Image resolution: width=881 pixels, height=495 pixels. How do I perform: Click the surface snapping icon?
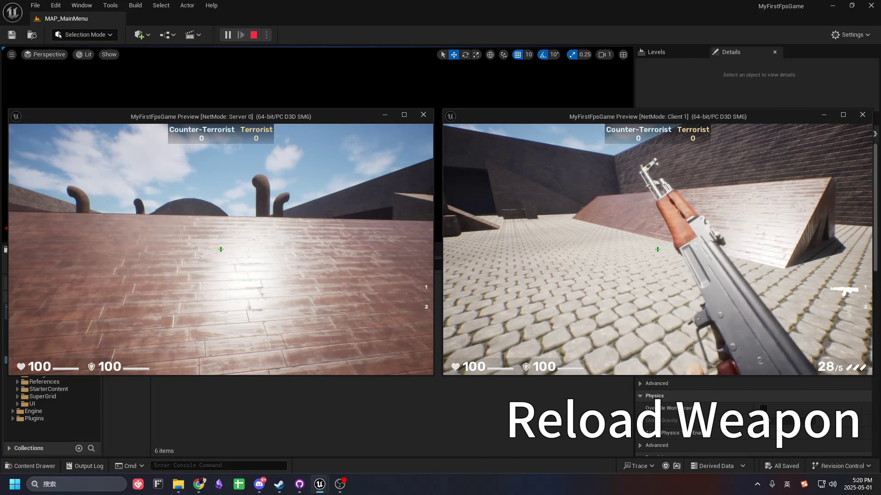503,55
